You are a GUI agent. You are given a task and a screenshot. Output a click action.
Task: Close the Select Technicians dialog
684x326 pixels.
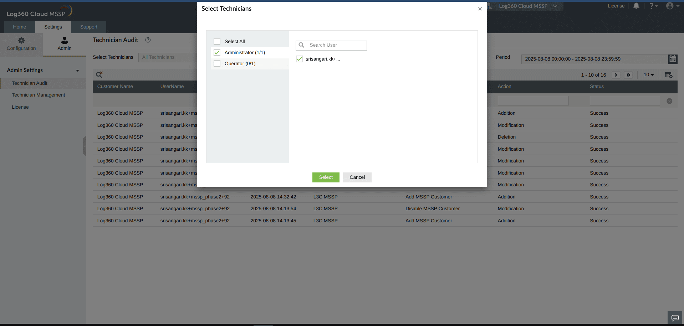[480, 9]
